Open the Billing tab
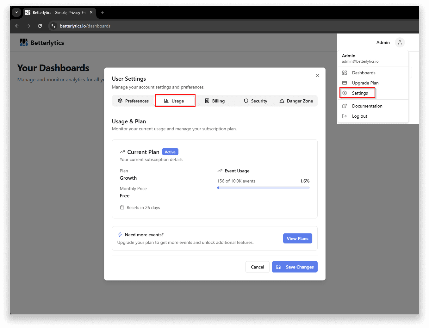The height and width of the screenshot is (328, 429). pyautogui.click(x=215, y=101)
